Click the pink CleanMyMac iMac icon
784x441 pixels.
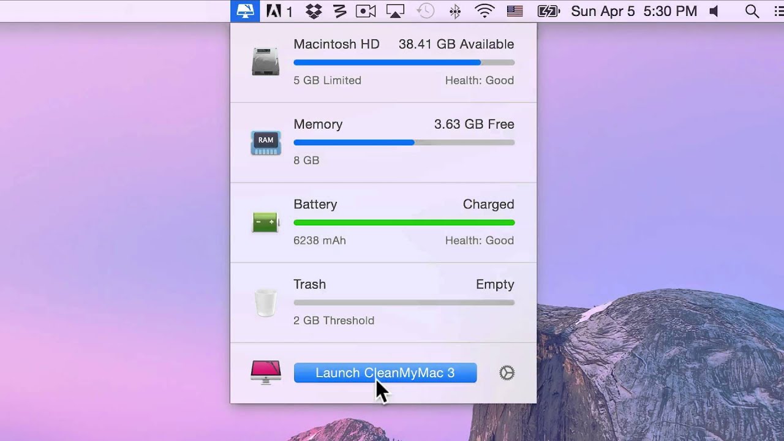point(266,372)
